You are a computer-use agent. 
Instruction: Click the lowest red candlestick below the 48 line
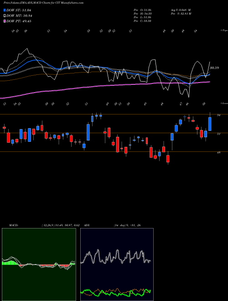point(168,159)
